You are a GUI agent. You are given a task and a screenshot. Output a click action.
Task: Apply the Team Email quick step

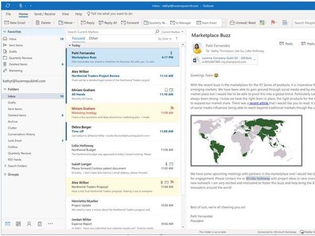coord(206,23)
